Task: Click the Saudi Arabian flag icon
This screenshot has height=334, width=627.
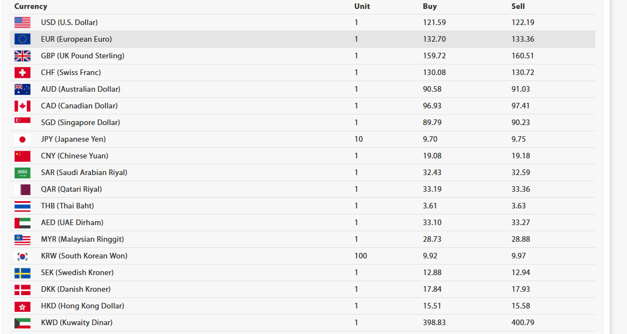Action: [22, 173]
